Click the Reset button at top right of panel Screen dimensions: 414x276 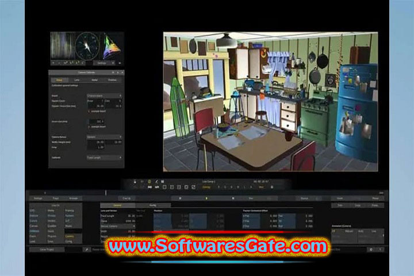375,198
